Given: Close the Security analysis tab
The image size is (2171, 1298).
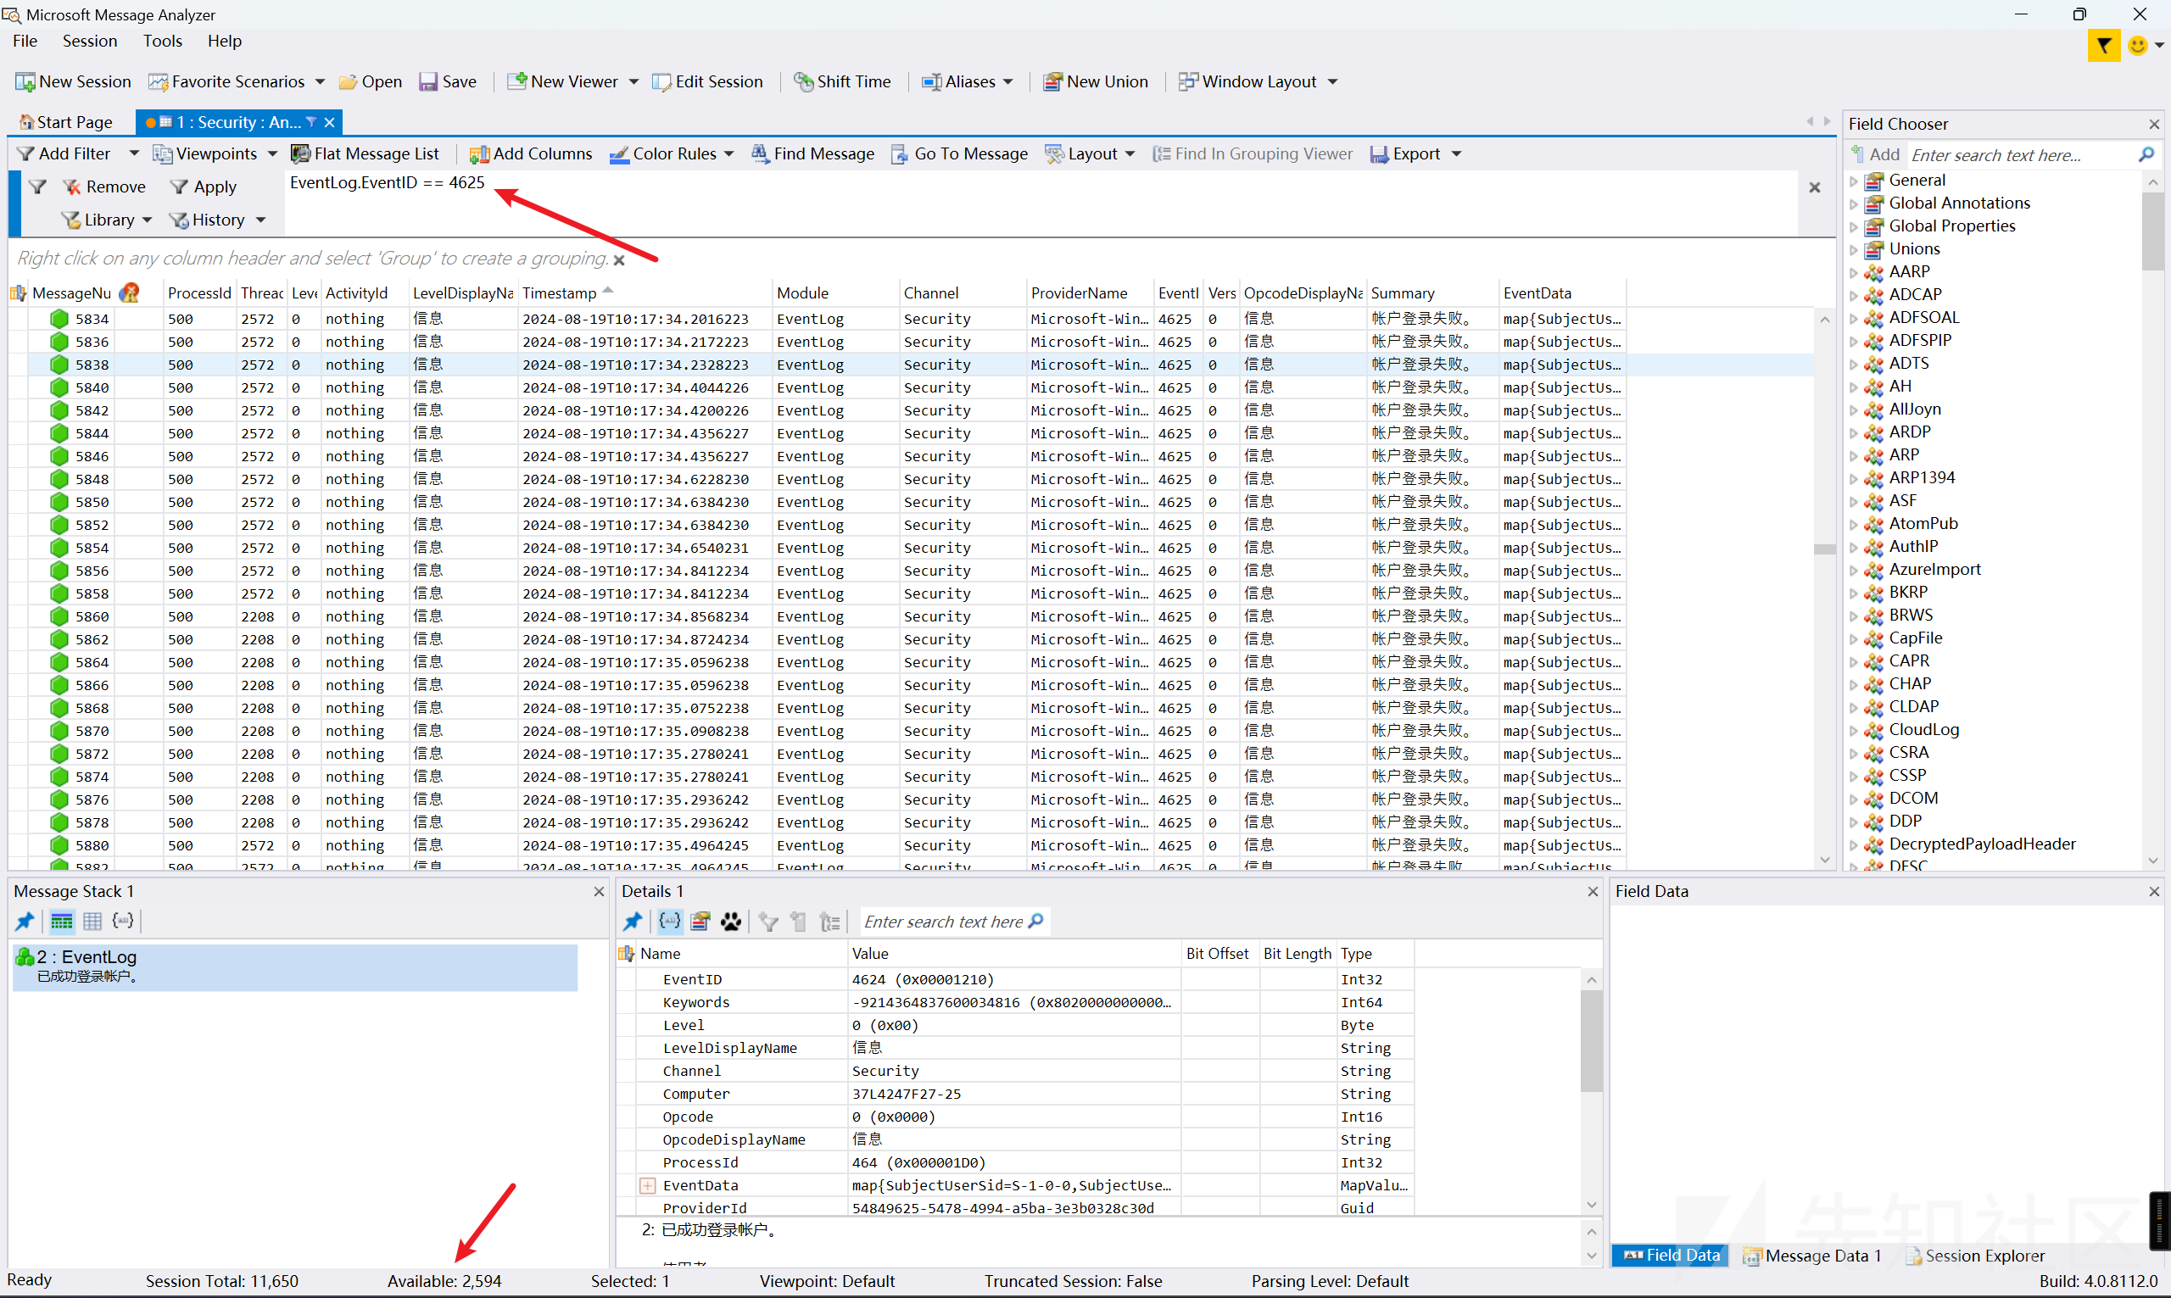Looking at the screenshot, I should point(330,122).
